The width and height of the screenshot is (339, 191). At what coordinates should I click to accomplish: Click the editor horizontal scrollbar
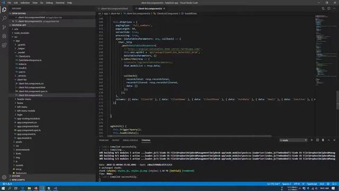pos(189,136)
